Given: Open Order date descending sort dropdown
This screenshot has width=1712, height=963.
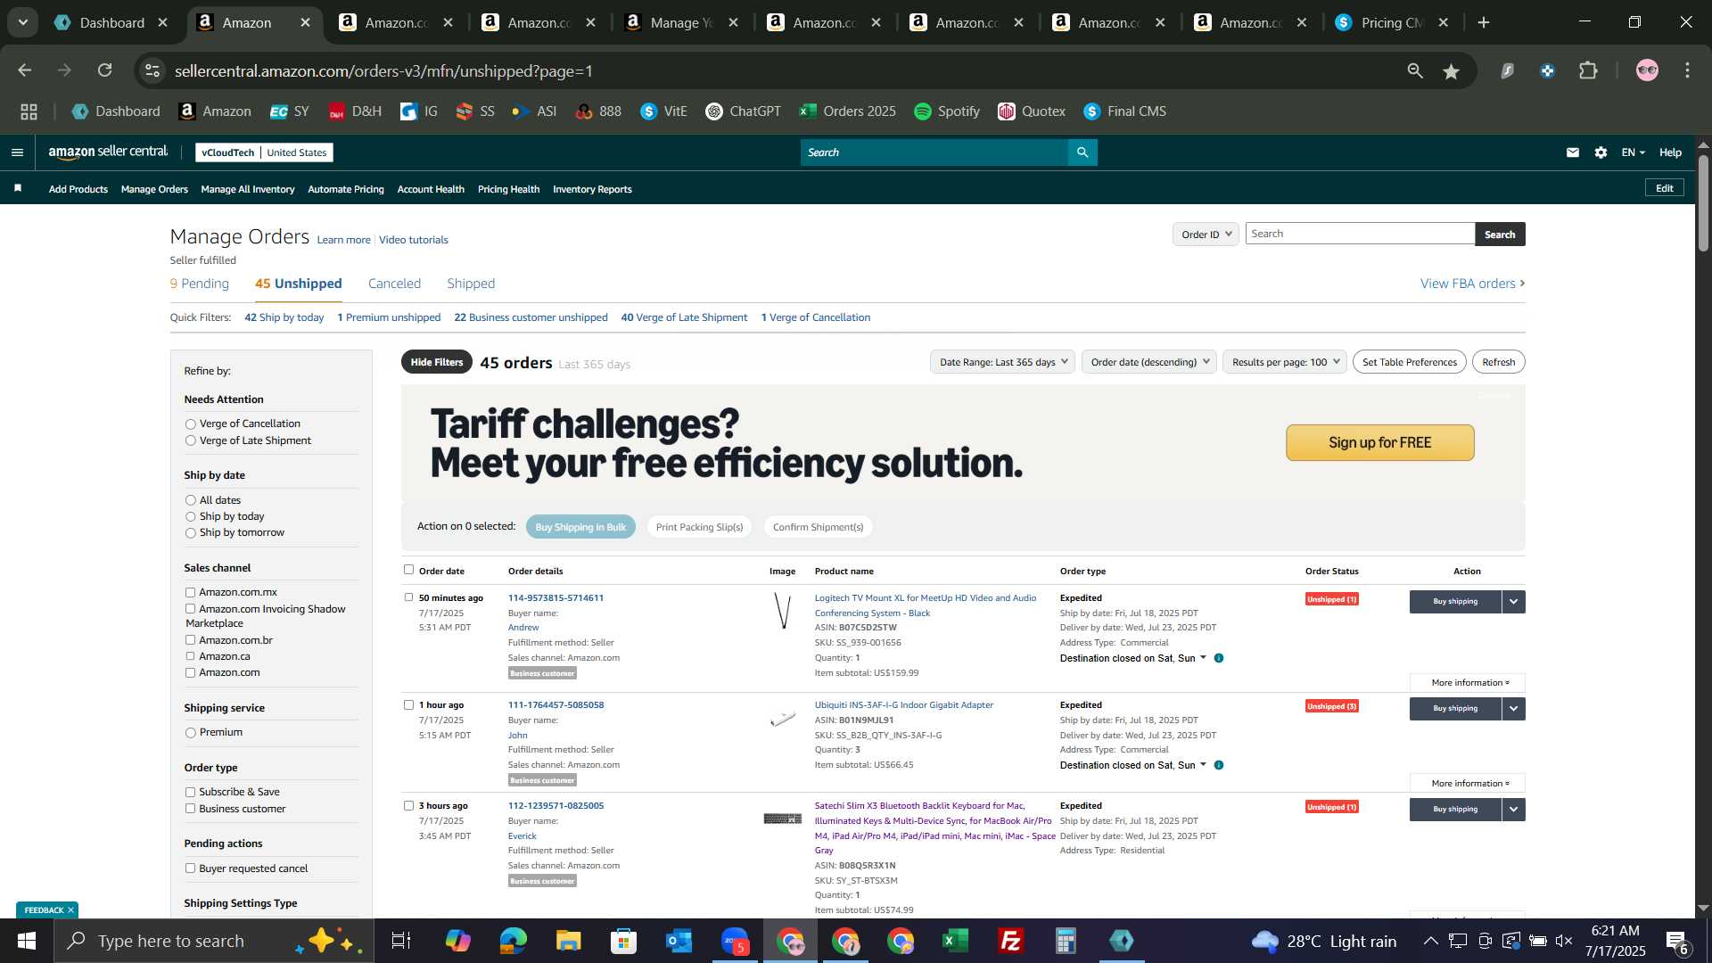Looking at the screenshot, I should (1149, 362).
